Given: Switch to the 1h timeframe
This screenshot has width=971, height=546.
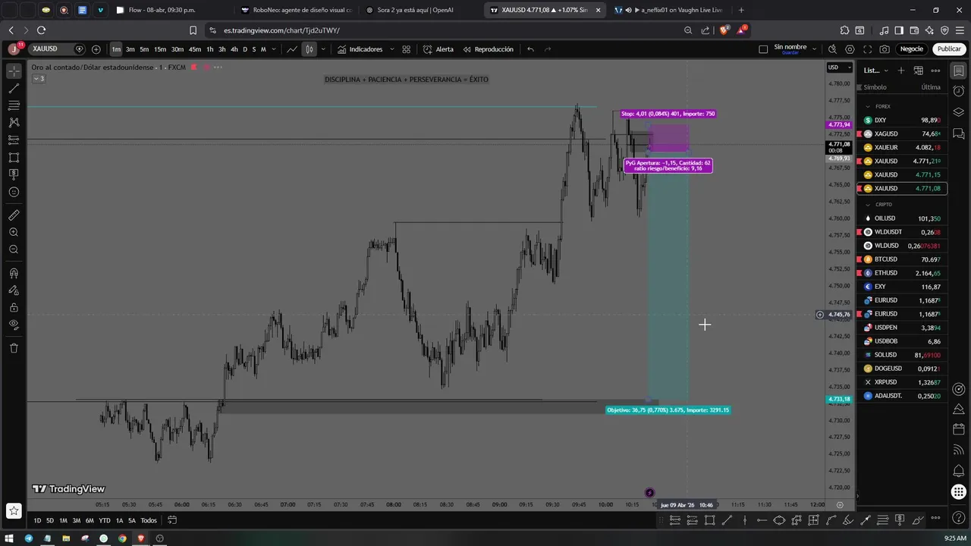Looking at the screenshot, I should (x=210, y=49).
